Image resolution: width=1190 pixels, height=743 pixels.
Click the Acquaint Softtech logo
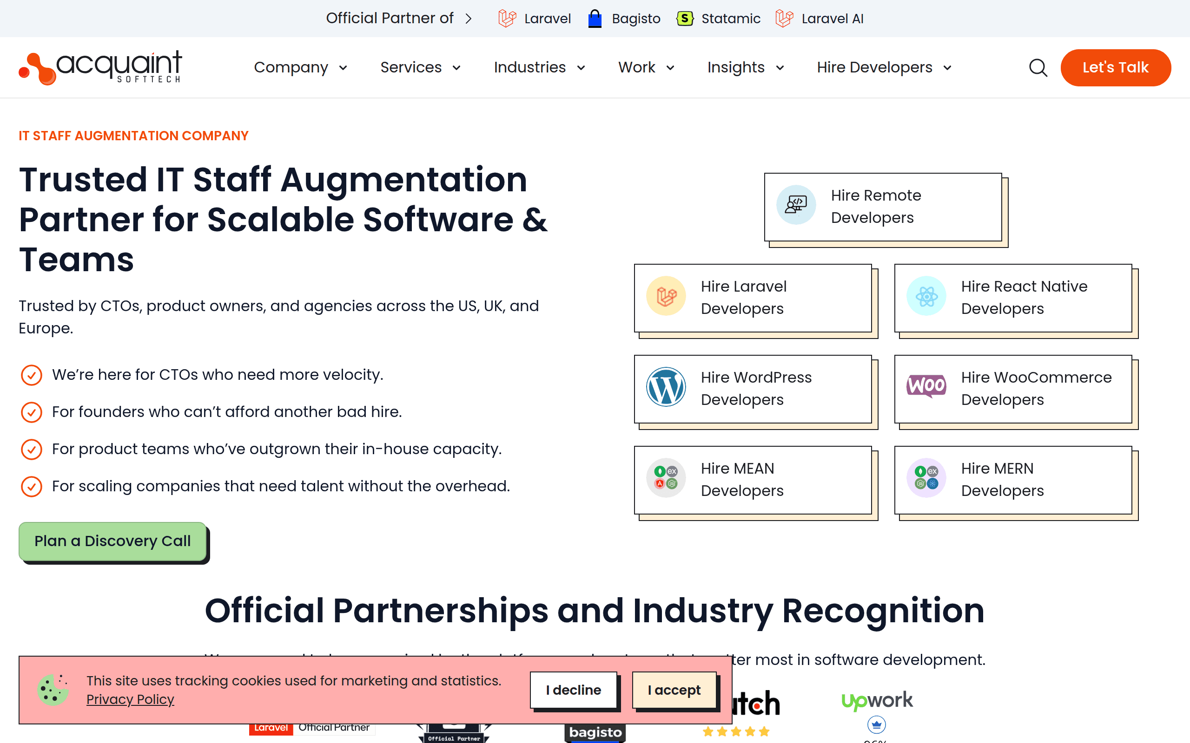click(x=99, y=67)
